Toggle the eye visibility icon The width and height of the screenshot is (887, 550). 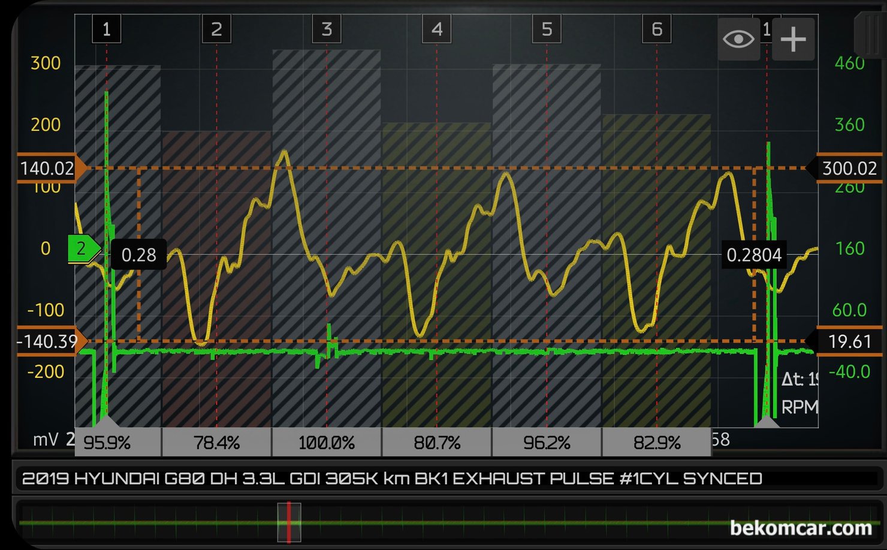[738, 40]
